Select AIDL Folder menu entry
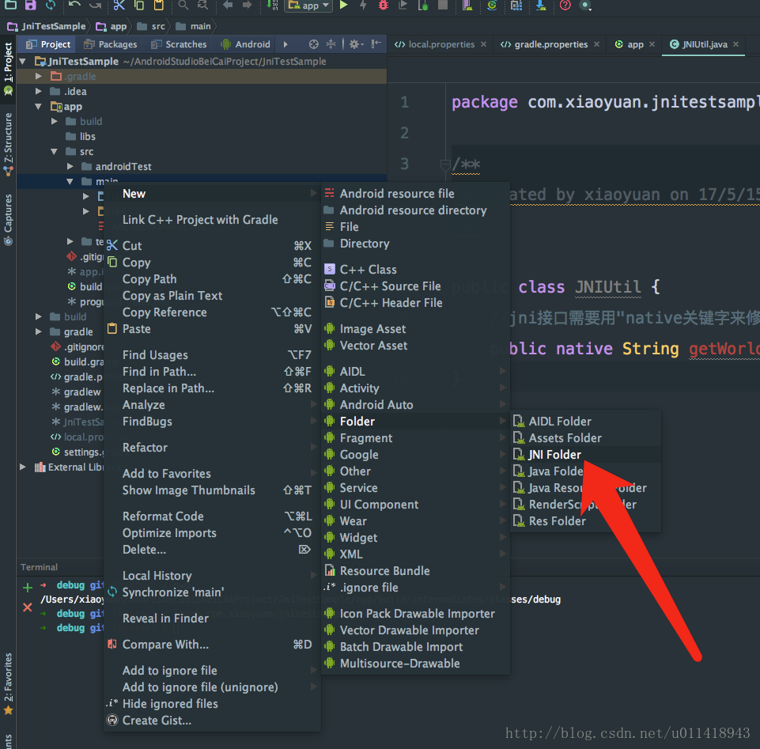The width and height of the screenshot is (760, 749). 587,422
